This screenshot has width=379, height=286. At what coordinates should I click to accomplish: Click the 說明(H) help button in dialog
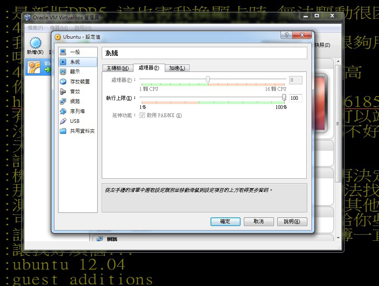(292, 221)
